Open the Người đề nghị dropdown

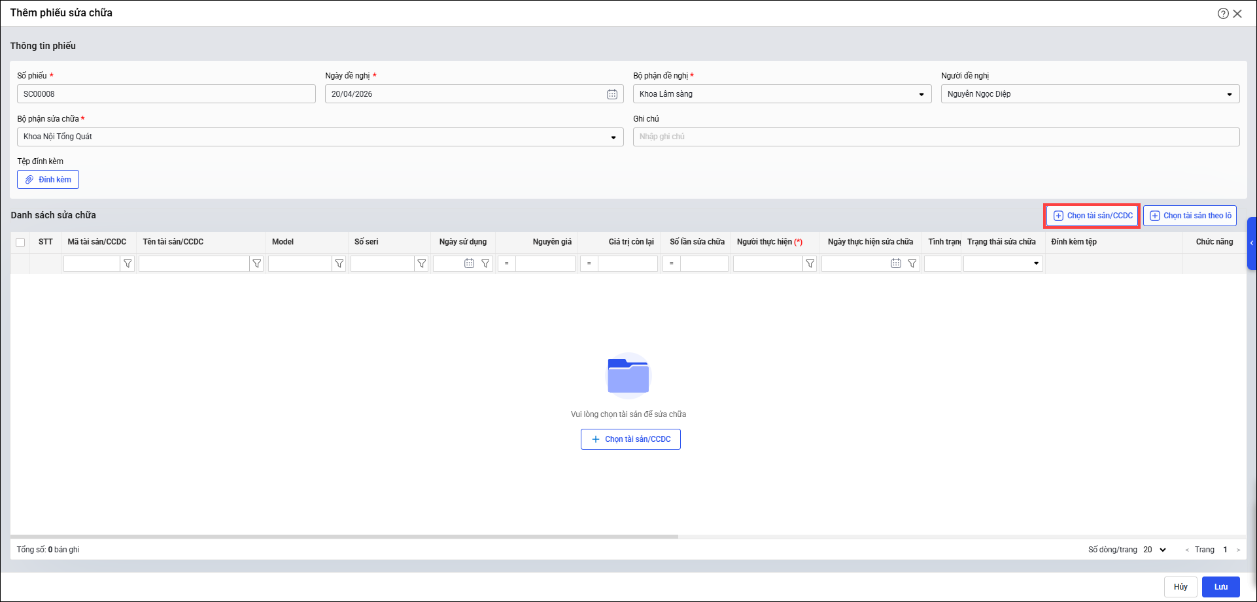pyautogui.click(x=1229, y=94)
